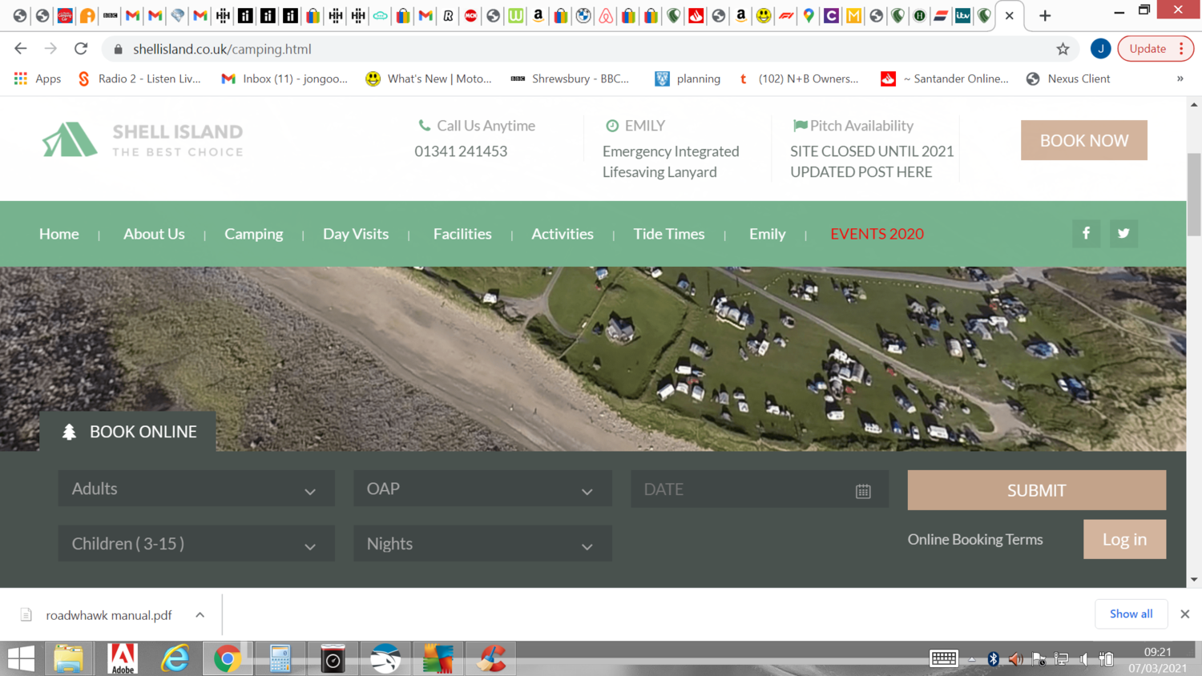Open File Explorer from the taskbar
This screenshot has height=676, width=1202.
[69, 658]
